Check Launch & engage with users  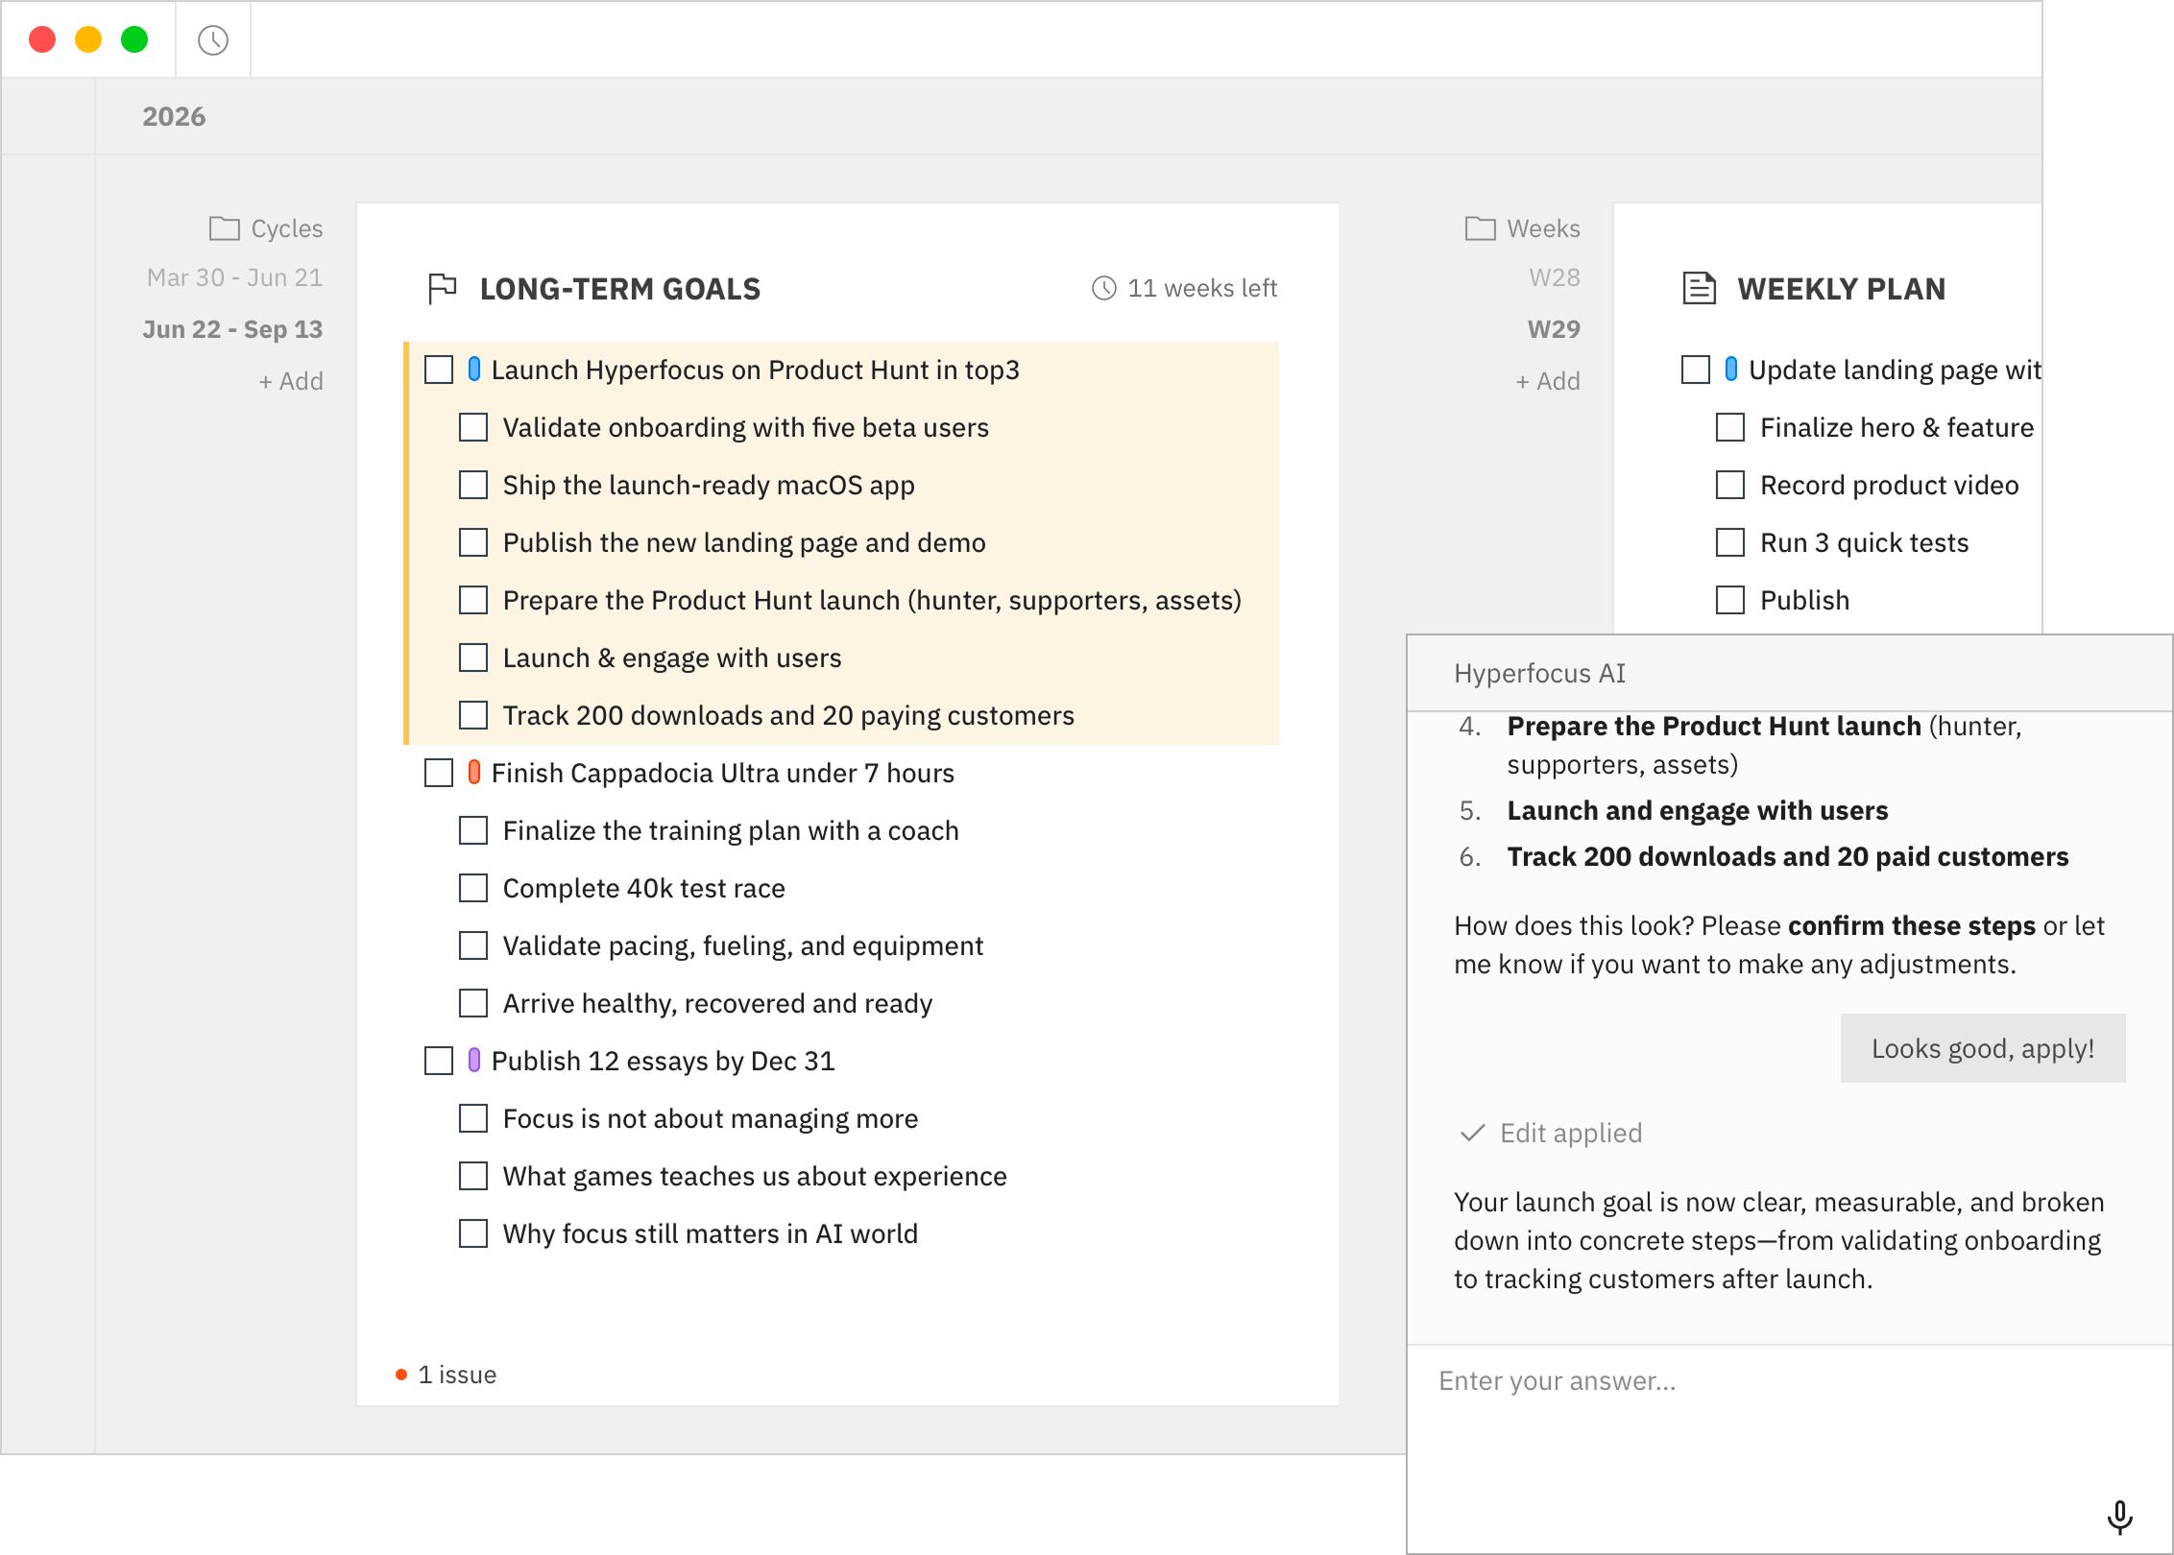pyautogui.click(x=473, y=658)
